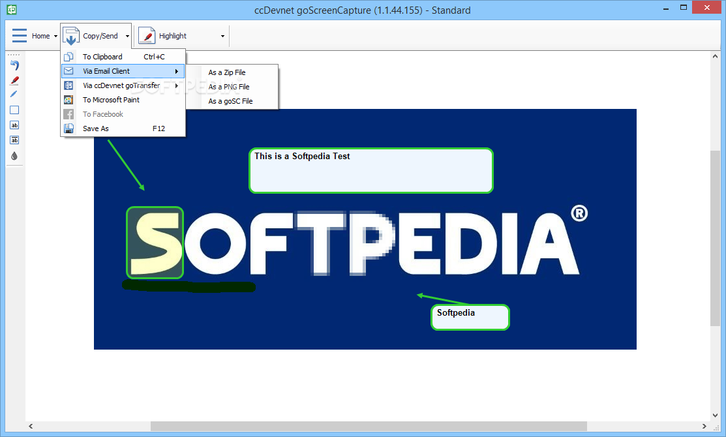Click the goTransfer icon in menu
Screen dimensions: 726x437
(x=68, y=85)
